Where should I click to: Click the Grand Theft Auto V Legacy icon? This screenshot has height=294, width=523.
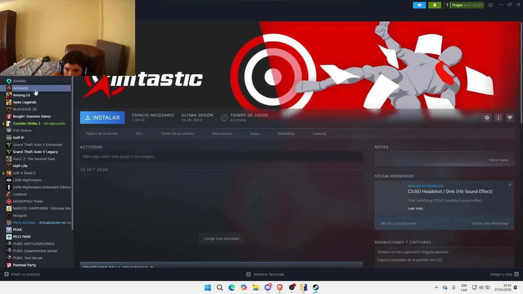[9, 152]
